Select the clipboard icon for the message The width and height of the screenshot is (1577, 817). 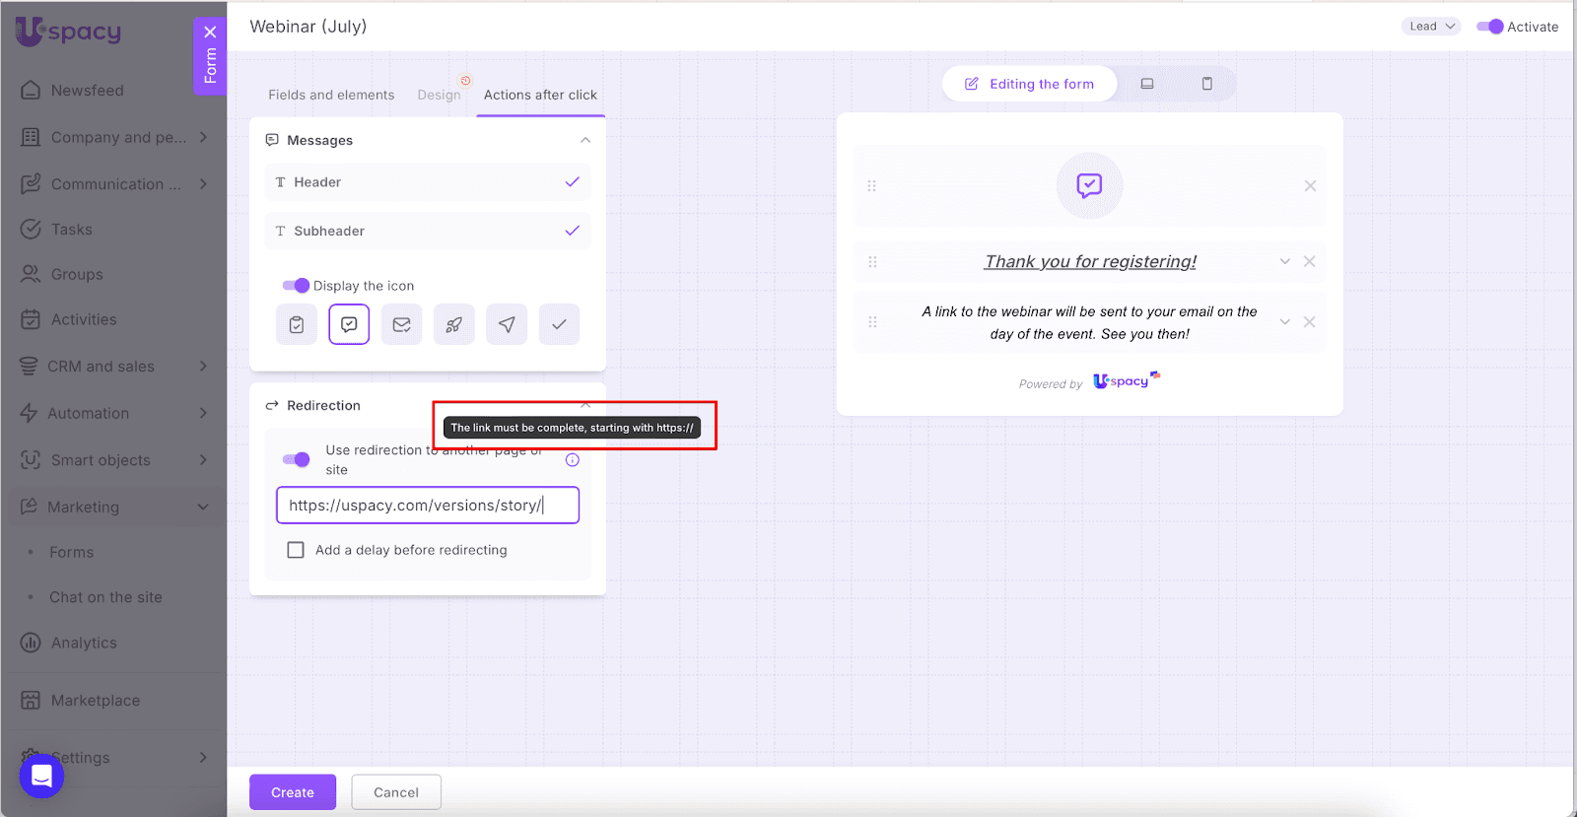pyautogui.click(x=297, y=324)
